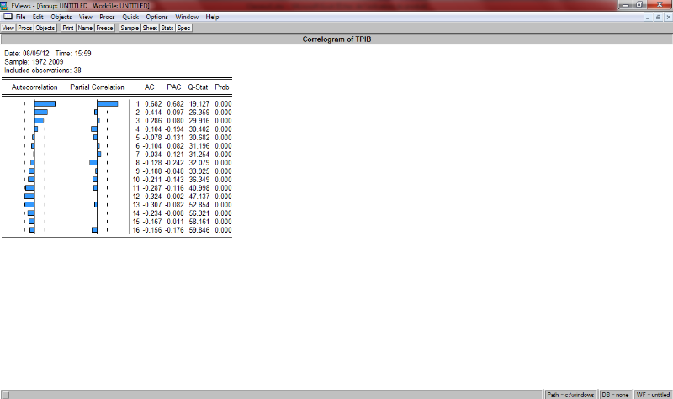Click the Q-Stat value 36.349
Viewport: 673px width, 399px height.
(x=199, y=180)
